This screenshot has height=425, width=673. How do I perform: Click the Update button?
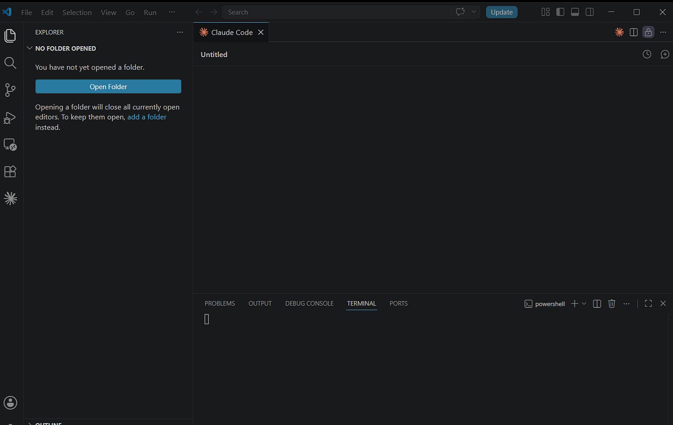point(502,12)
